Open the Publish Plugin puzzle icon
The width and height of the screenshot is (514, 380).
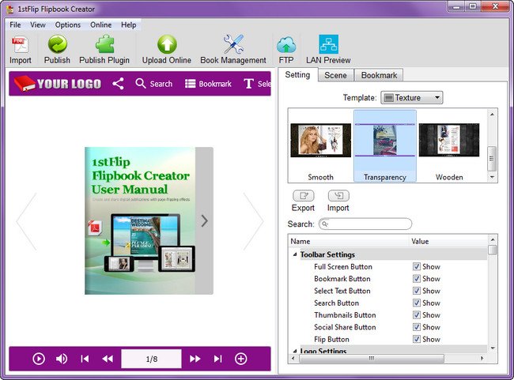(x=105, y=44)
